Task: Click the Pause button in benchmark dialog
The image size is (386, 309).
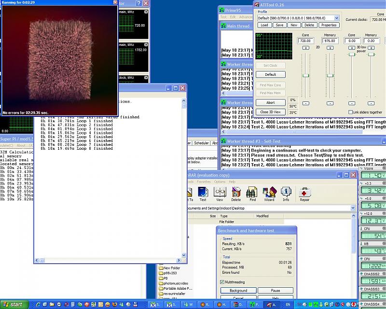Action: click(276, 291)
